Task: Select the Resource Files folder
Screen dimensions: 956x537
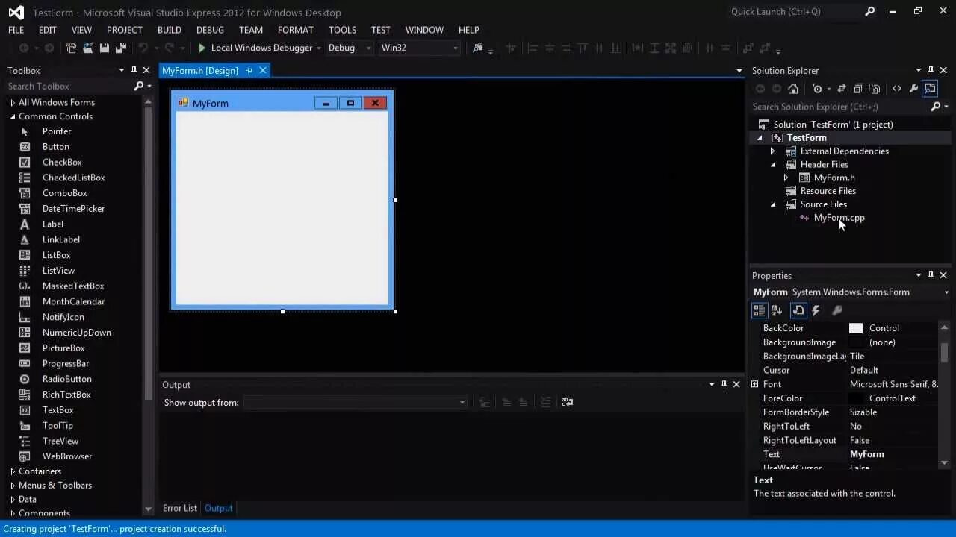Action: [828, 191]
